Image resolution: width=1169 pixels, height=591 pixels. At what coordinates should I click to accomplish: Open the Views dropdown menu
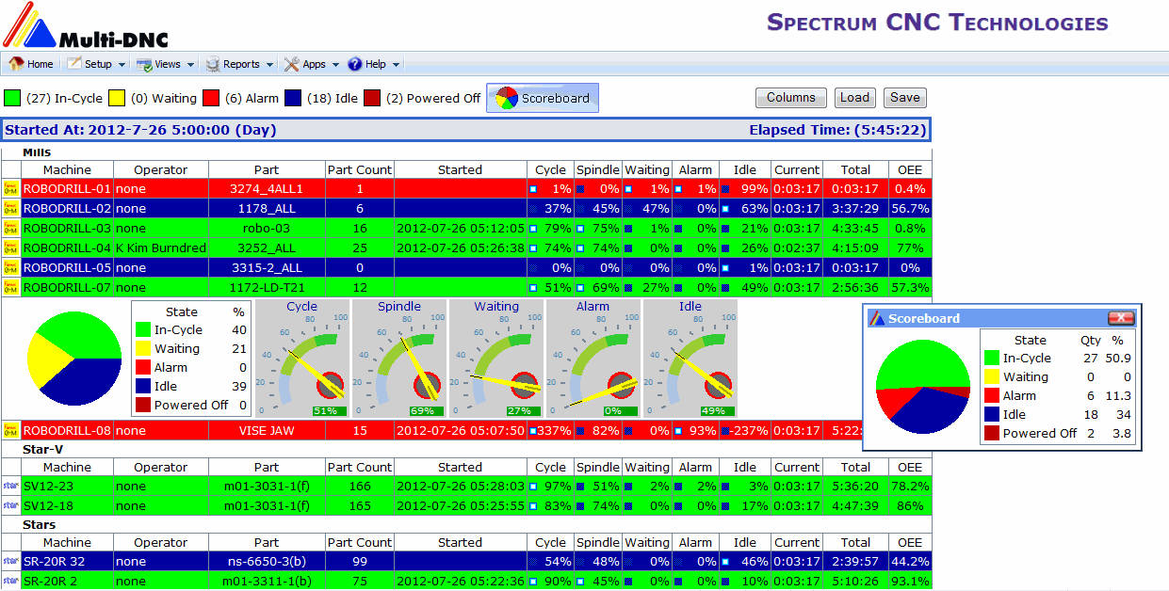166,64
